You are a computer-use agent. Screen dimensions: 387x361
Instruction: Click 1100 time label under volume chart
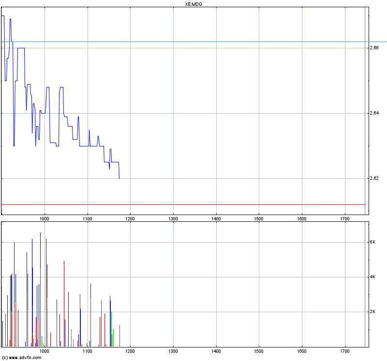88,351
